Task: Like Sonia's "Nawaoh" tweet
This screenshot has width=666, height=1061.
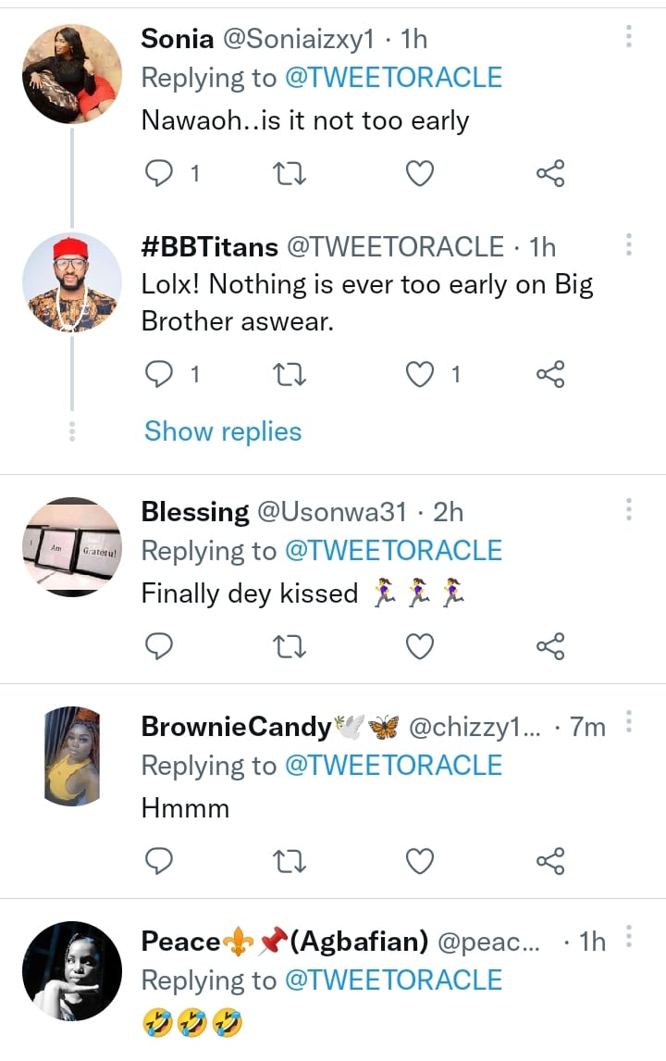Action: [421, 173]
